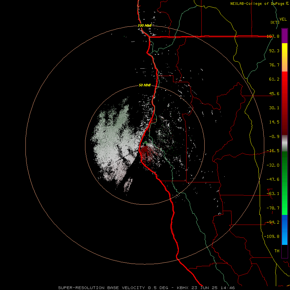
Task: Click the dark green legend band near -32.0
Action: (x=285, y=165)
